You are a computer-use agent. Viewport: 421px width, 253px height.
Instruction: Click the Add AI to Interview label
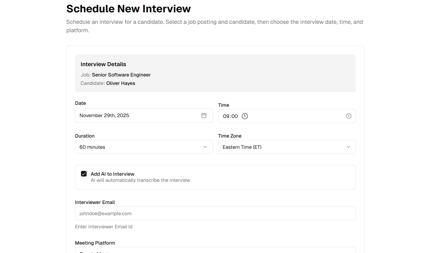click(112, 174)
